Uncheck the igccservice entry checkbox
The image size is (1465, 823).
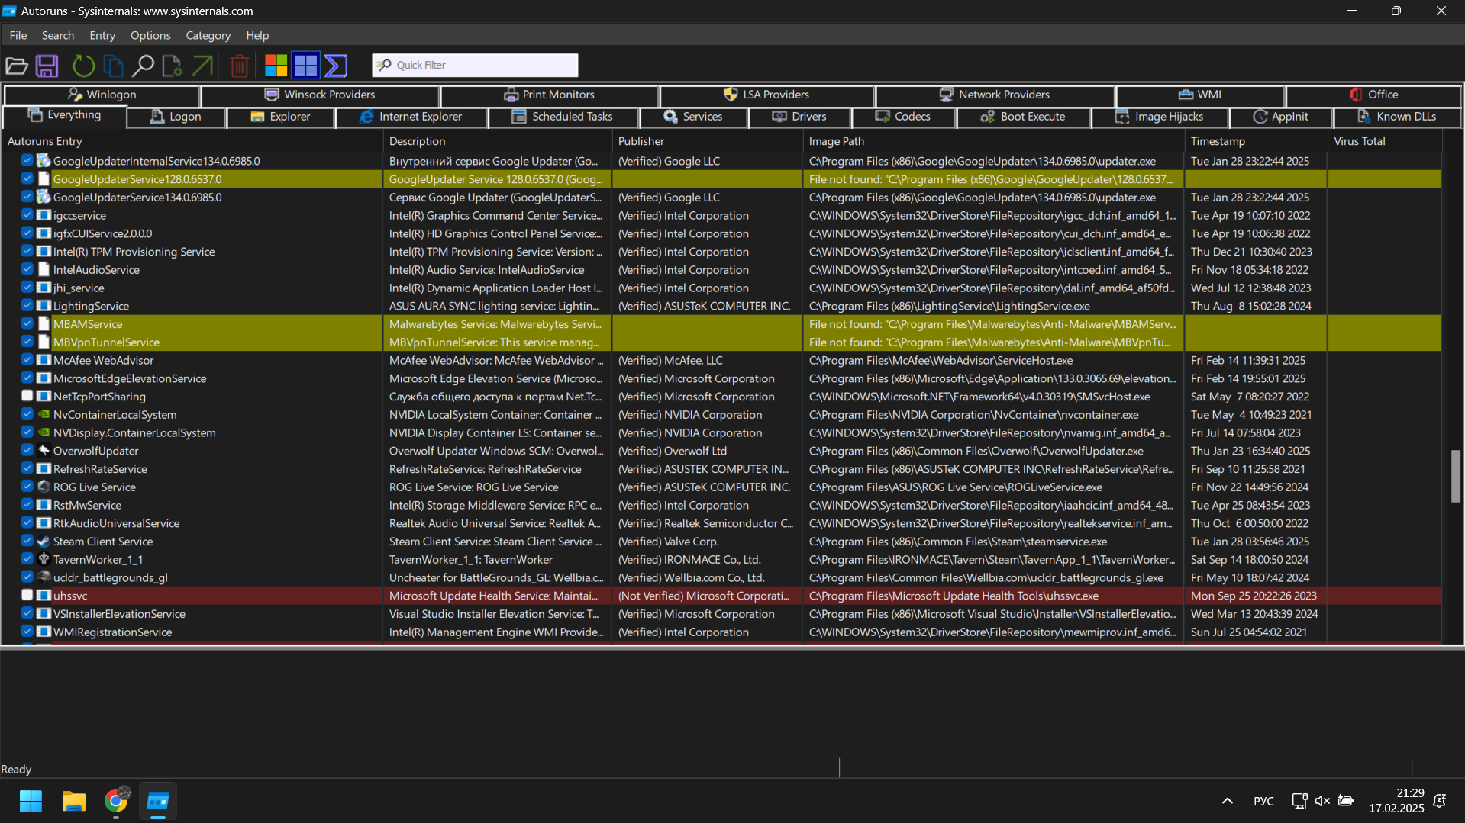click(x=27, y=215)
